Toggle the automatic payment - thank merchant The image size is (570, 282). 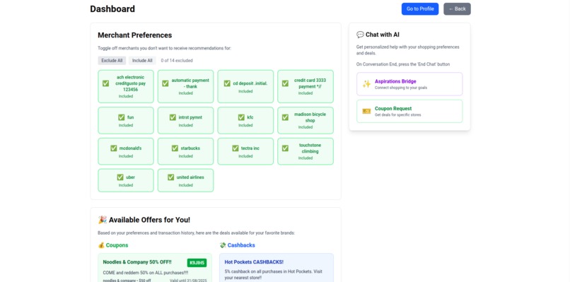tap(185, 86)
